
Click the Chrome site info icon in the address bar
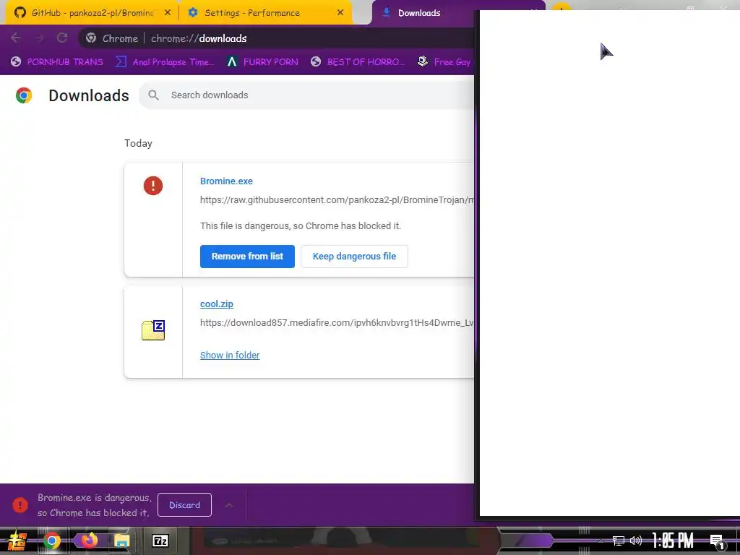[91, 38]
